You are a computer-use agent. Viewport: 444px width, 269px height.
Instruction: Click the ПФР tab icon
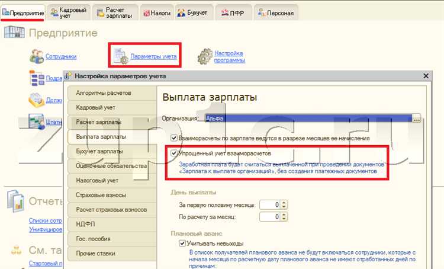[x=225, y=12]
